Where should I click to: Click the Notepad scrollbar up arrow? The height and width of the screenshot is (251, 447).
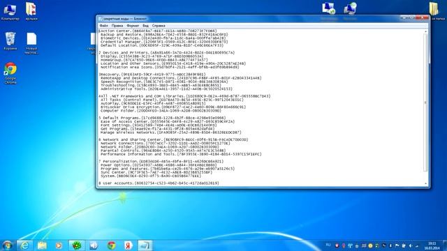pyautogui.click(x=426, y=31)
